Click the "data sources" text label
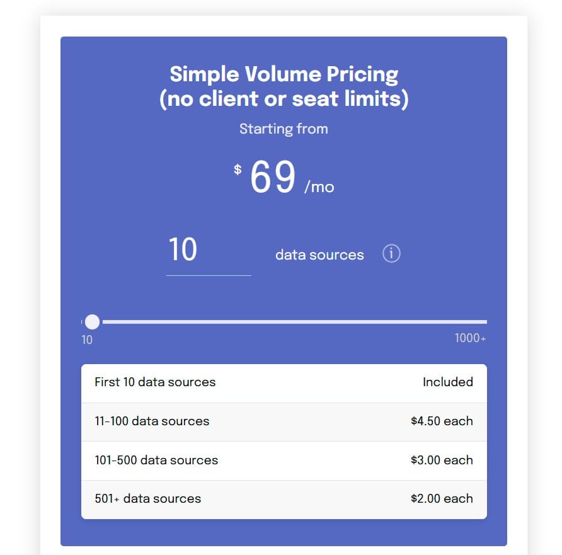Viewport: 562px width, 555px height. point(319,255)
